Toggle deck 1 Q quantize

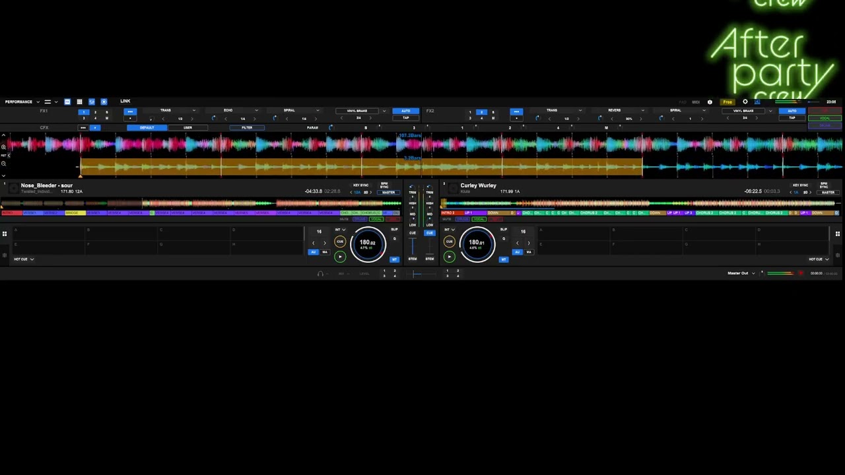click(x=394, y=239)
